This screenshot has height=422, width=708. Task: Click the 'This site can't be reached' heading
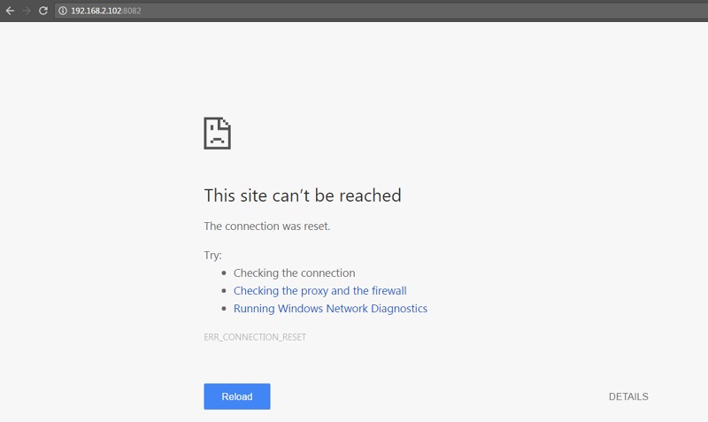302,196
